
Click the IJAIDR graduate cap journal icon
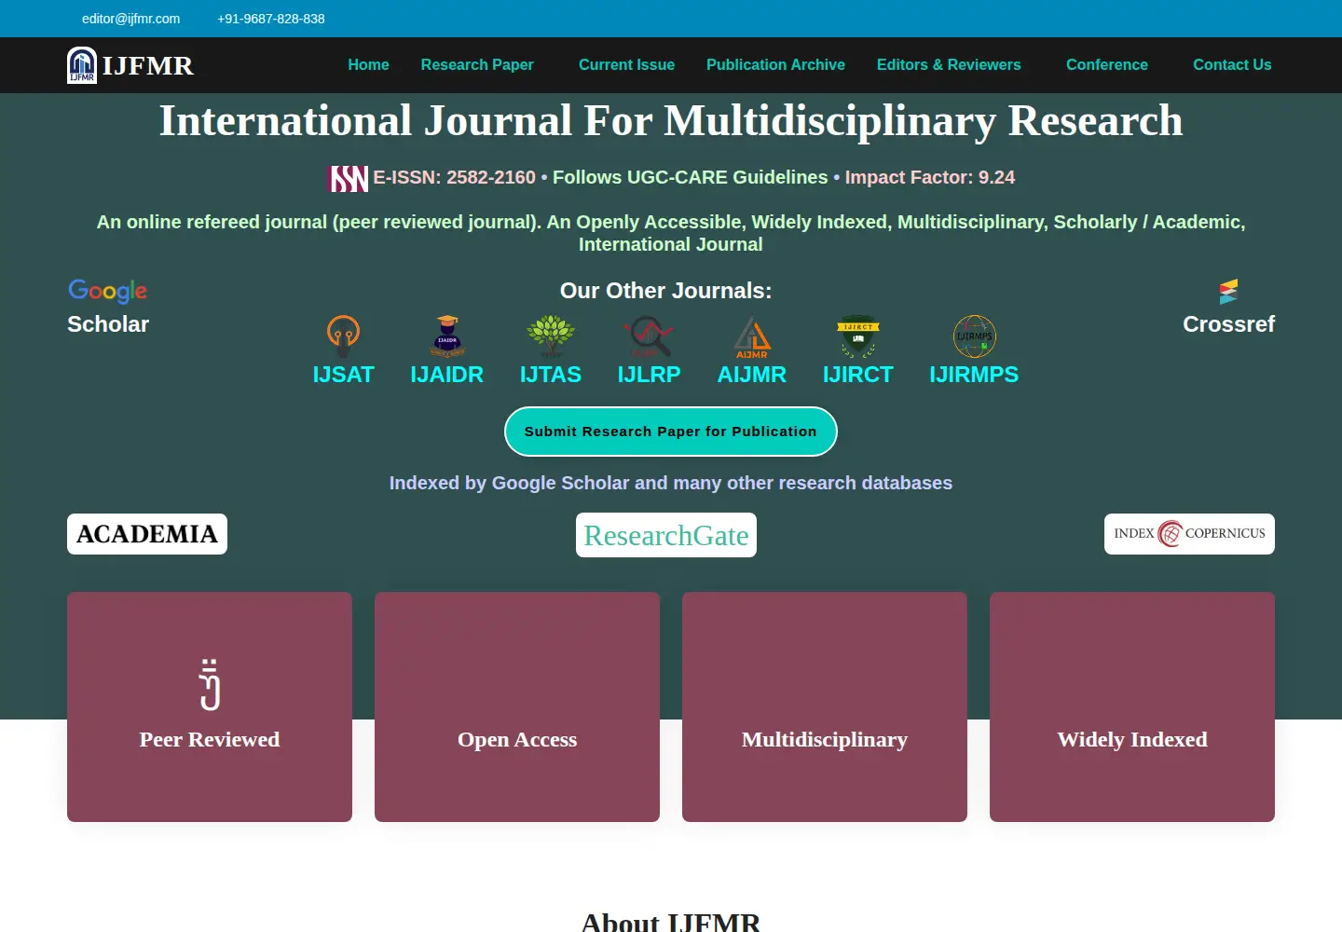tap(447, 336)
